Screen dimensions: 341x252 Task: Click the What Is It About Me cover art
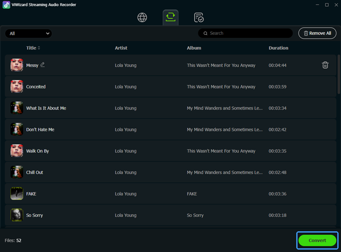[17, 108]
